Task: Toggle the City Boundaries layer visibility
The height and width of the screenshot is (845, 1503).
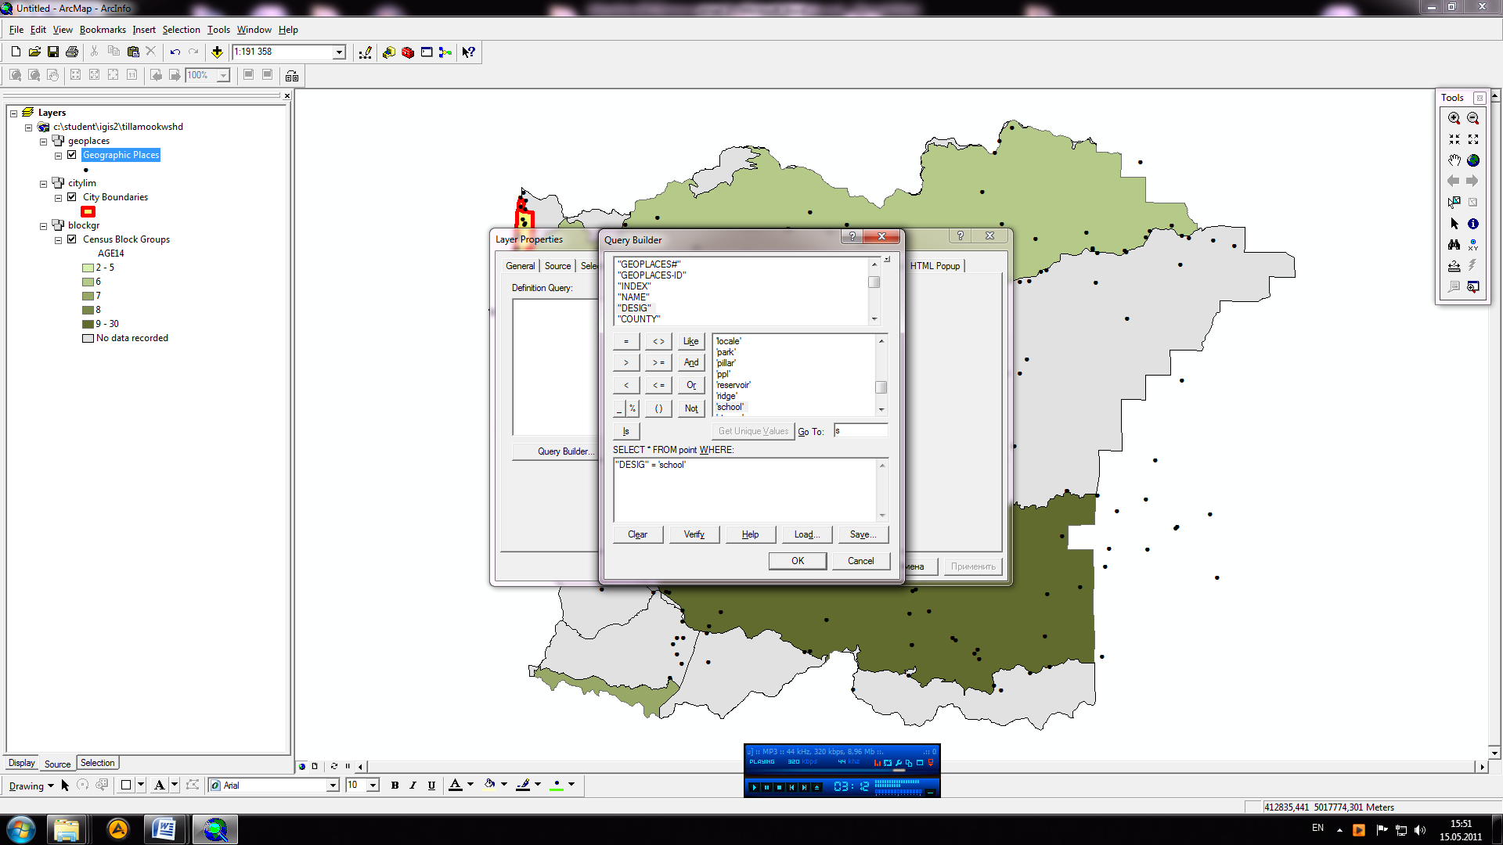Action: point(72,197)
